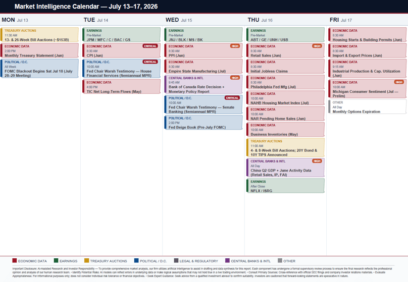The image size is (408, 282).
Task: Click the purple Central Banks & Intl legend swatch
Action: pos(227,260)
